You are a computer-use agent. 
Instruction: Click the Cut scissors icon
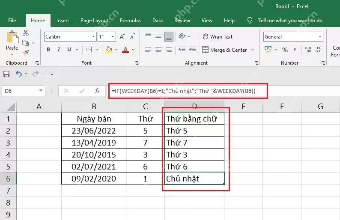[x=26, y=33]
